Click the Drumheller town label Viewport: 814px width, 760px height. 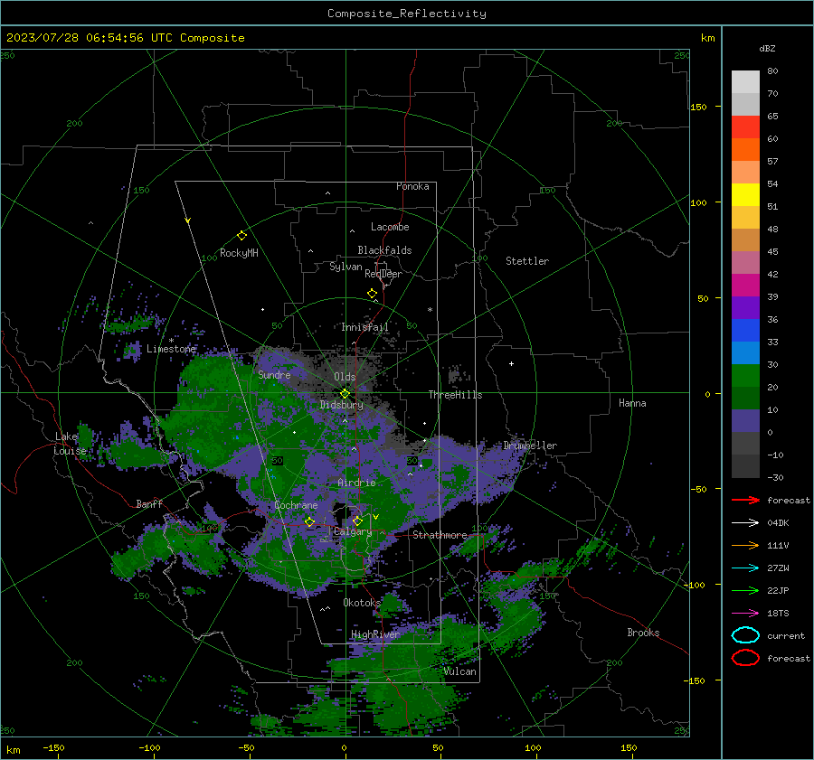(x=530, y=446)
